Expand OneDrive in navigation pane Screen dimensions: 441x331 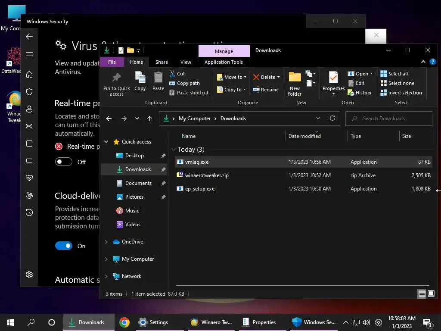[x=106, y=241]
